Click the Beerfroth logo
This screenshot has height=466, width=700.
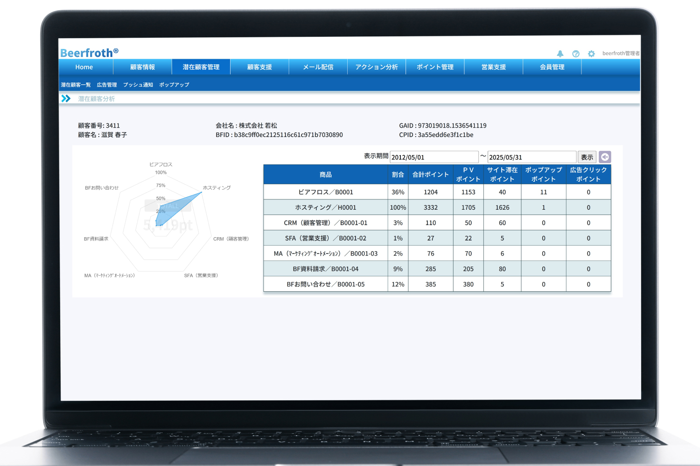tap(89, 53)
